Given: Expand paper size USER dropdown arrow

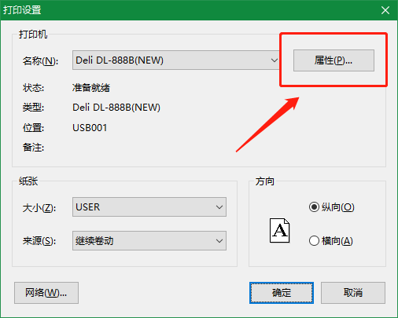Looking at the screenshot, I should tap(219, 207).
